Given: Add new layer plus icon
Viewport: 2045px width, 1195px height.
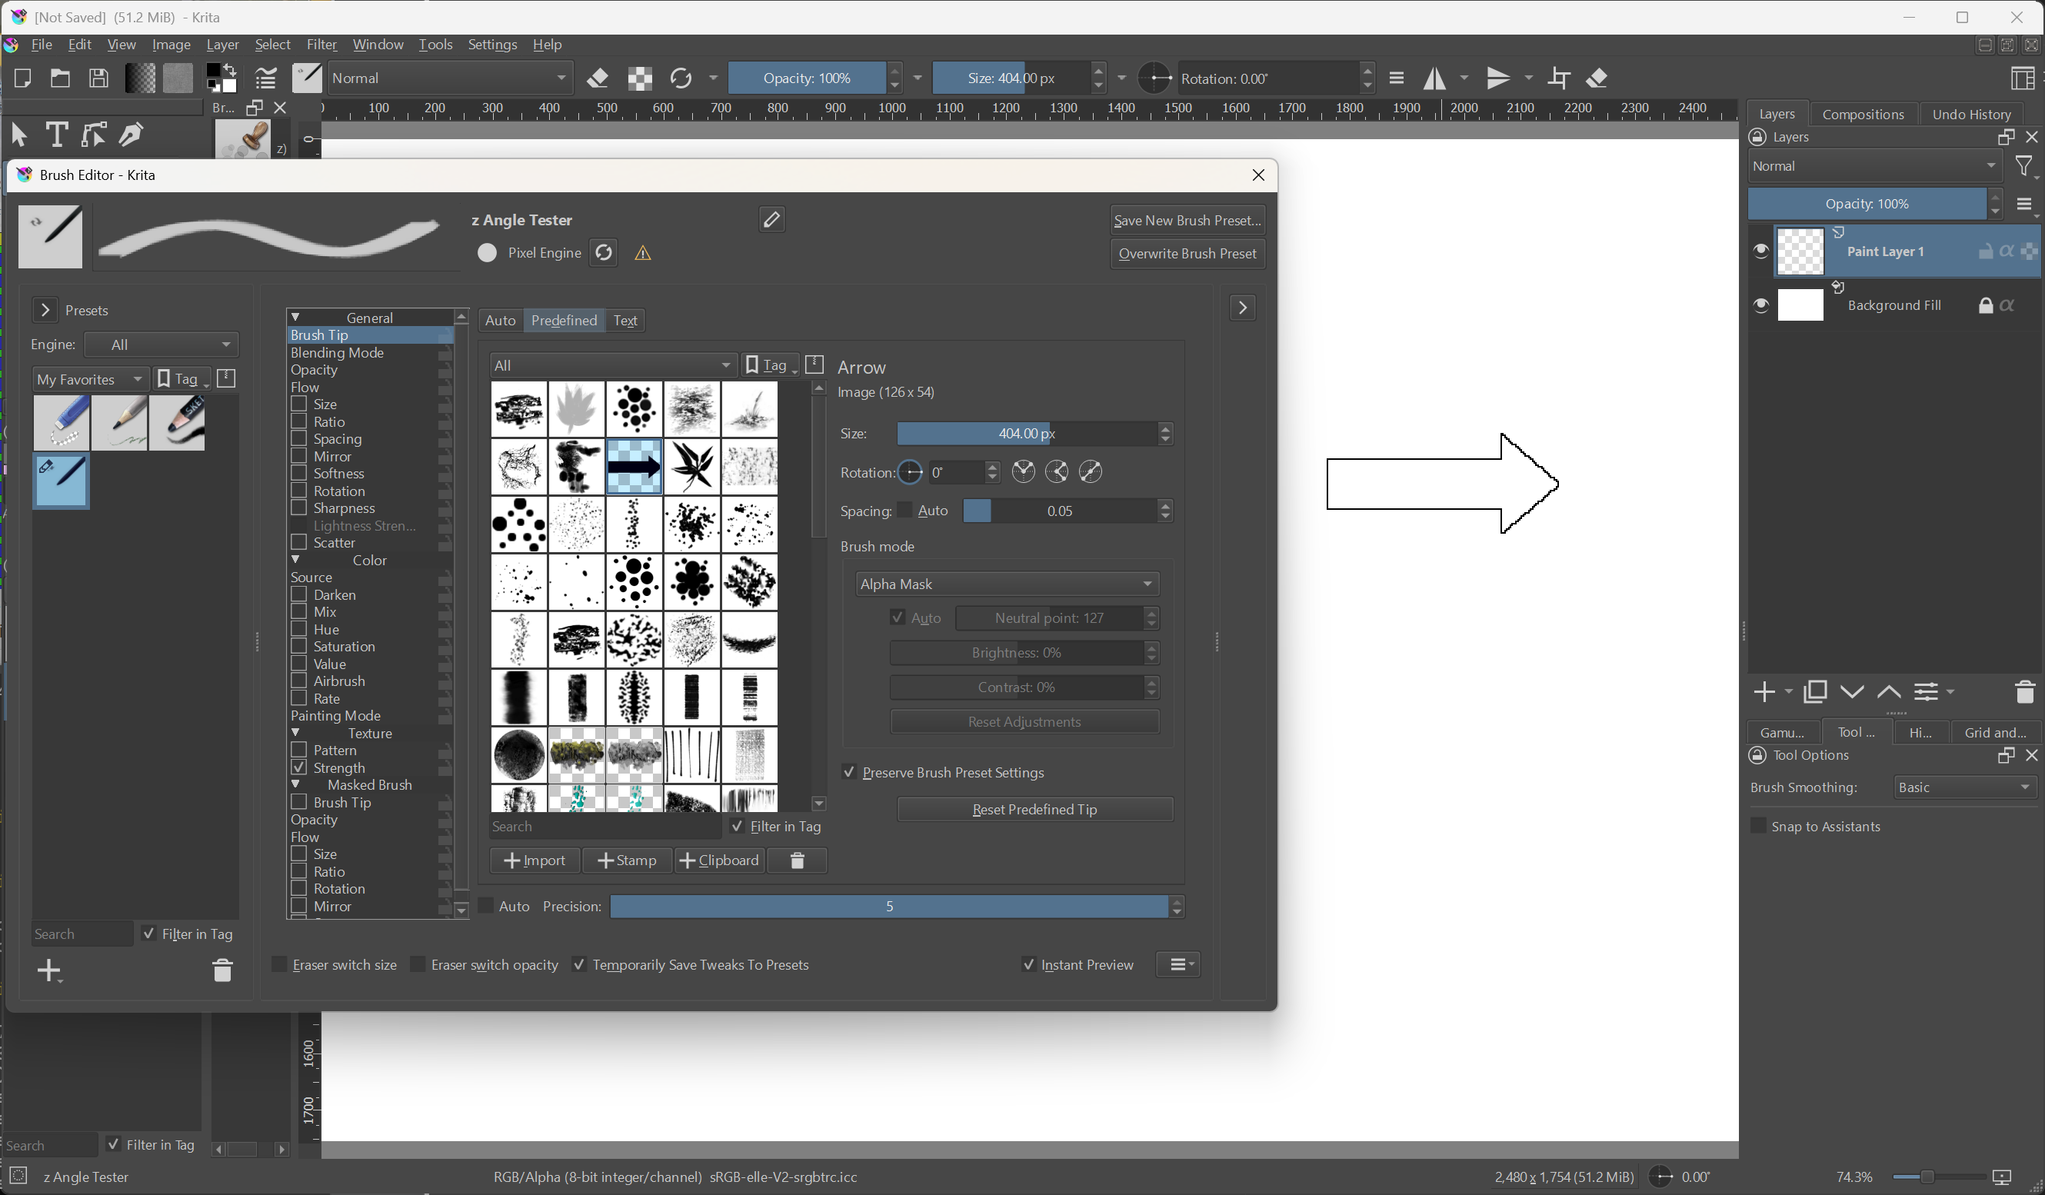Looking at the screenshot, I should click(1764, 691).
